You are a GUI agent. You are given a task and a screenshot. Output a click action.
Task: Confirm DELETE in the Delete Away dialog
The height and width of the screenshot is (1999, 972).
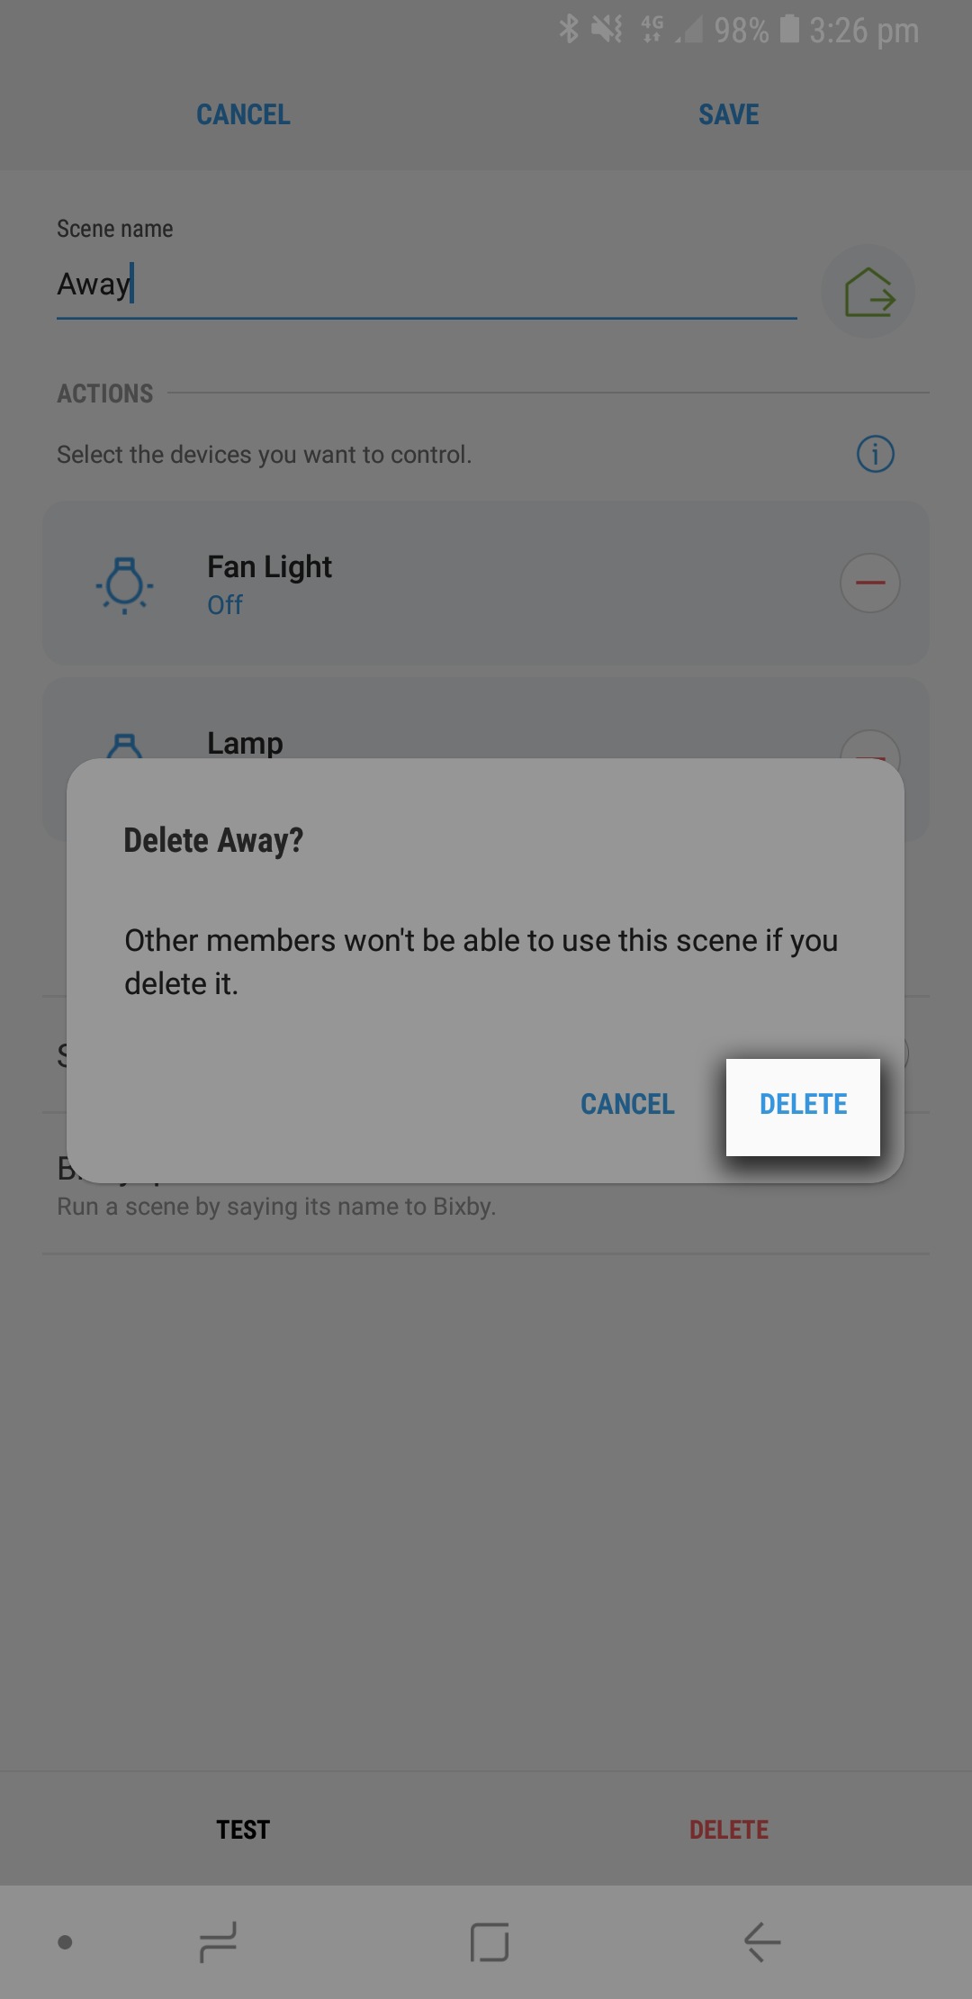pyautogui.click(x=803, y=1106)
